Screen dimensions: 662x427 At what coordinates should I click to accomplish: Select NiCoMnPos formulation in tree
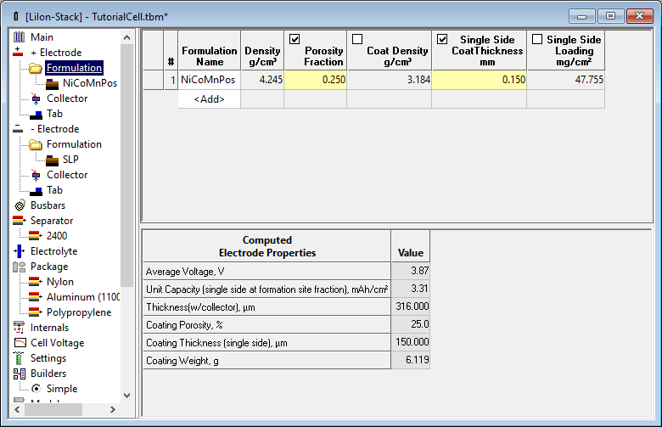89,83
